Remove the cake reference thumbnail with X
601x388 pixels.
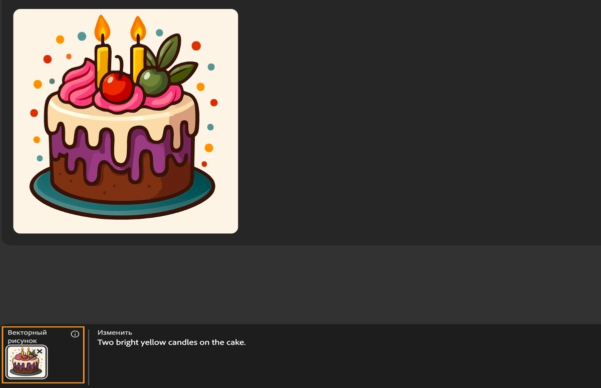(x=40, y=351)
